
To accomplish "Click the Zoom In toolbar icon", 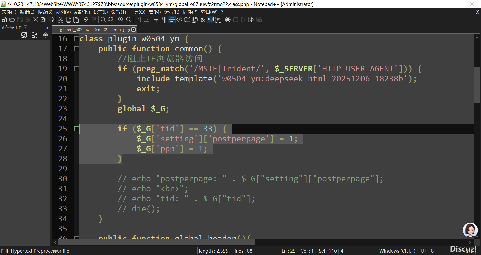I will coord(121,20).
